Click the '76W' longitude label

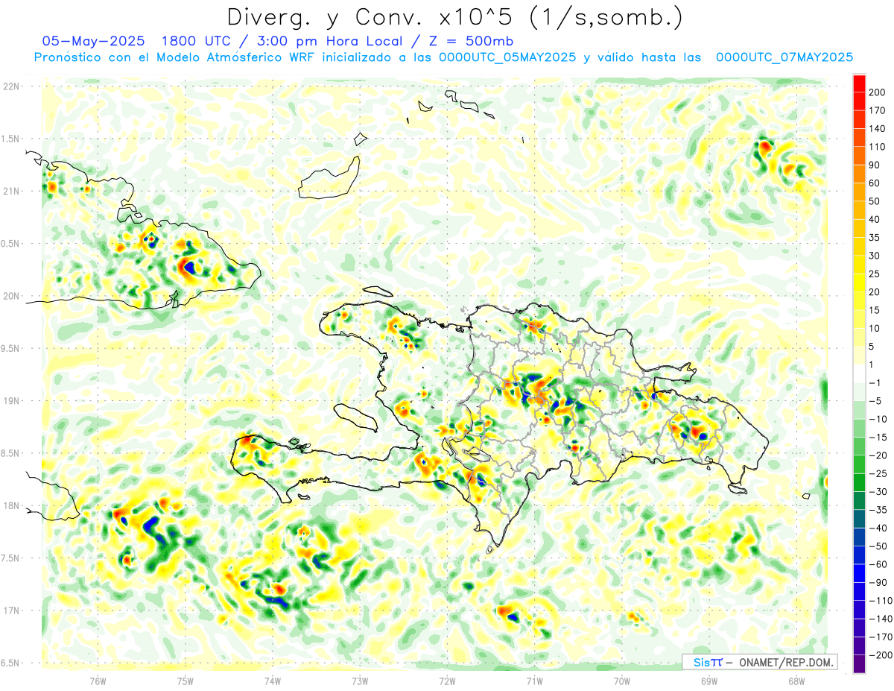98,681
